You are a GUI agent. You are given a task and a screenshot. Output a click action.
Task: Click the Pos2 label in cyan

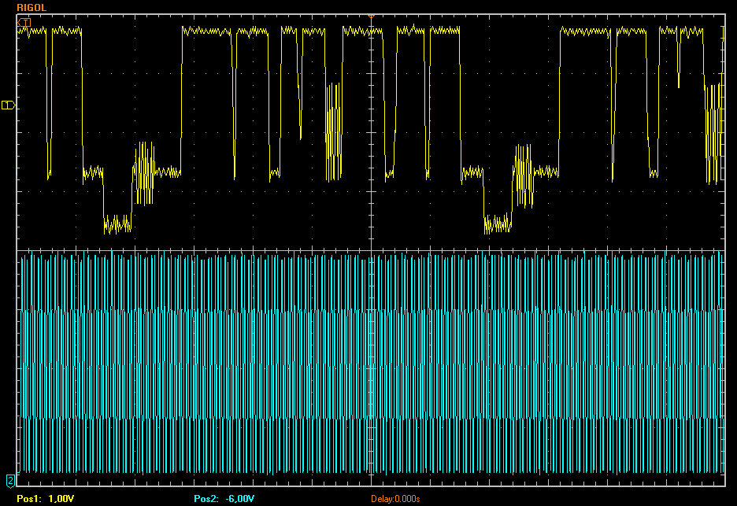click(x=206, y=499)
